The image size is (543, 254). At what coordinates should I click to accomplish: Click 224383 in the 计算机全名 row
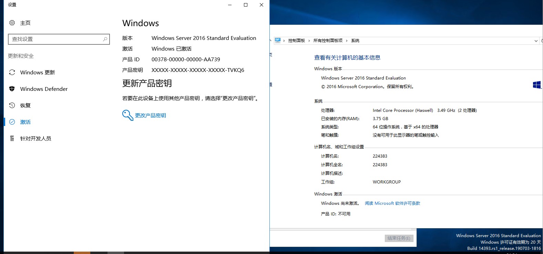pyautogui.click(x=380, y=165)
